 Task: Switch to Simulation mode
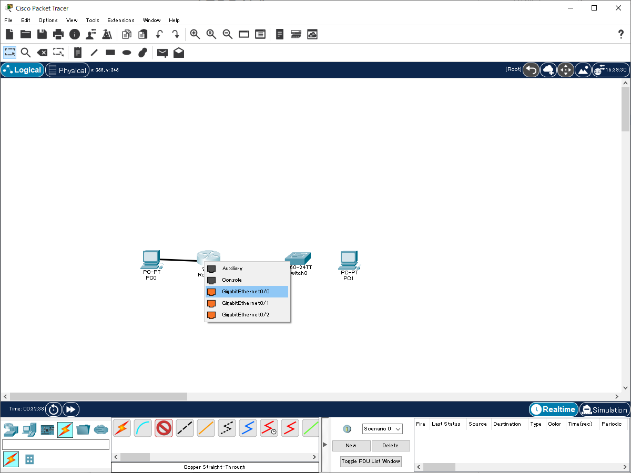click(x=604, y=409)
